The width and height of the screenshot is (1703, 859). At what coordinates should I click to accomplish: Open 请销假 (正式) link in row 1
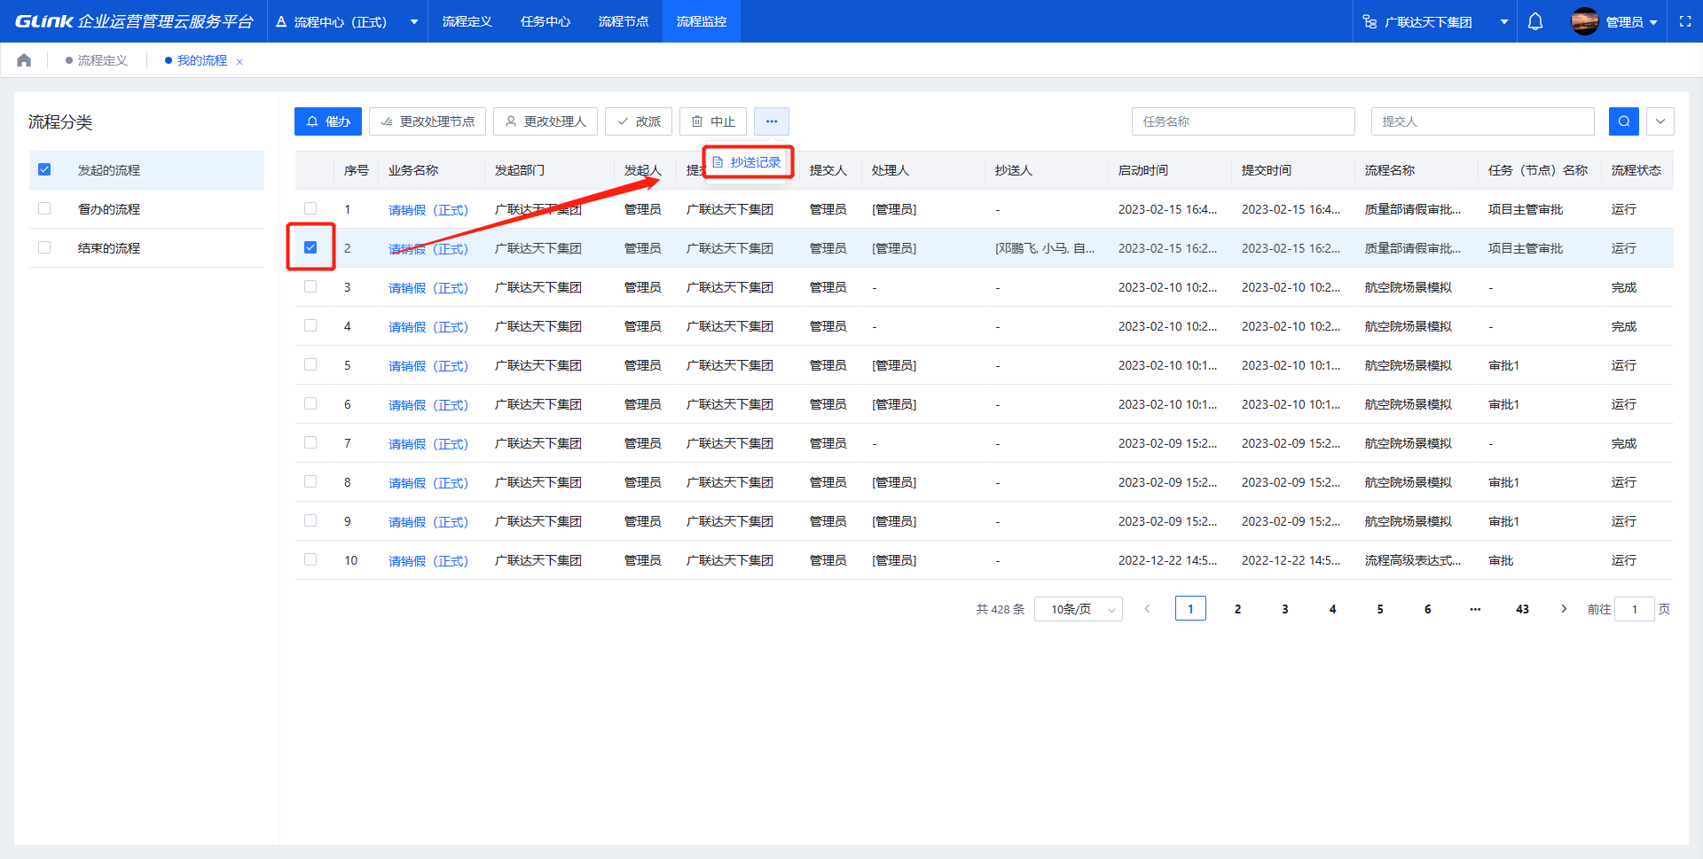click(428, 210)
